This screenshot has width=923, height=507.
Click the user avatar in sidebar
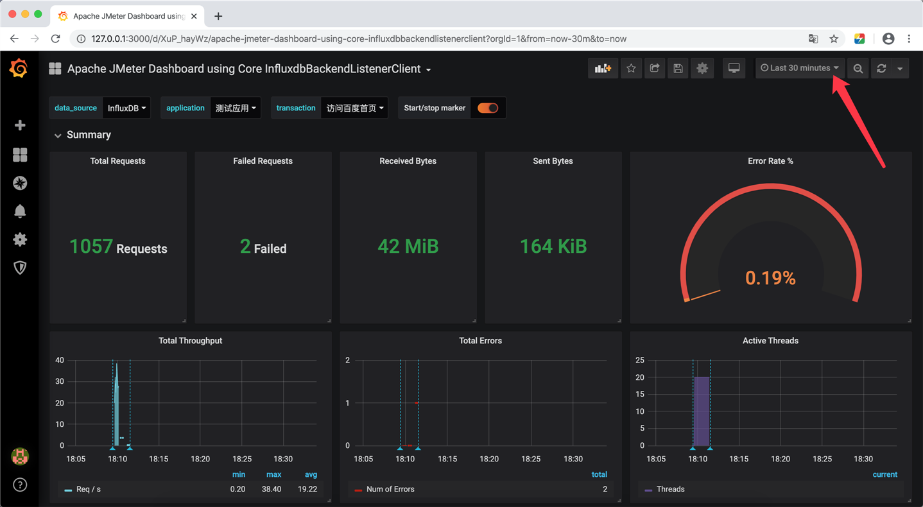pyautogui.click(x=20, y=456)
